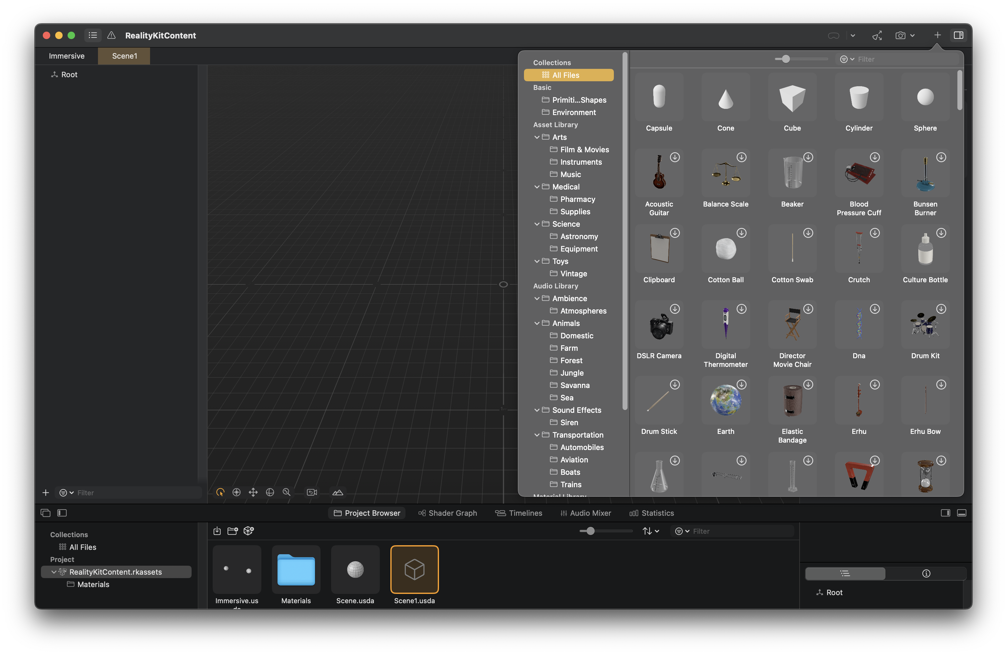Collapse the RealityKitContent.rkassets tree item
The width and height of the screenshot is (1007, 655).
[54, 572]
